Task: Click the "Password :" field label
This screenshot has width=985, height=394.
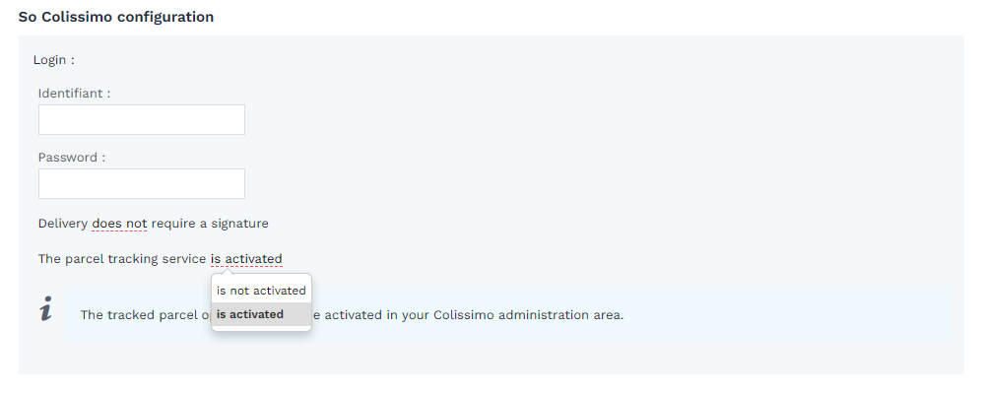Action: [x=72, y=158]
